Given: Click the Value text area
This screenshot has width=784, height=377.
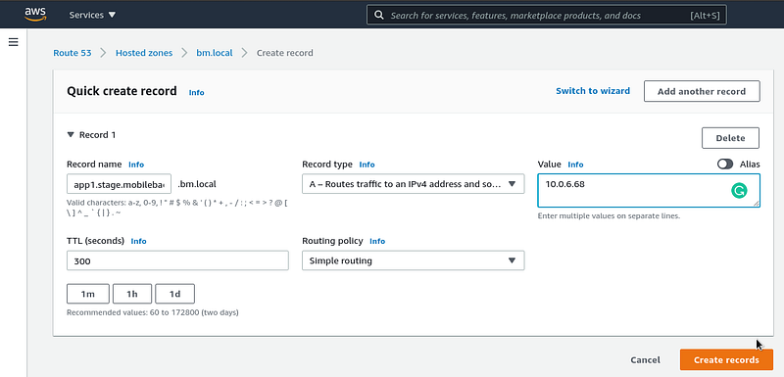Looking at the screenshot, I should [649, 190].
